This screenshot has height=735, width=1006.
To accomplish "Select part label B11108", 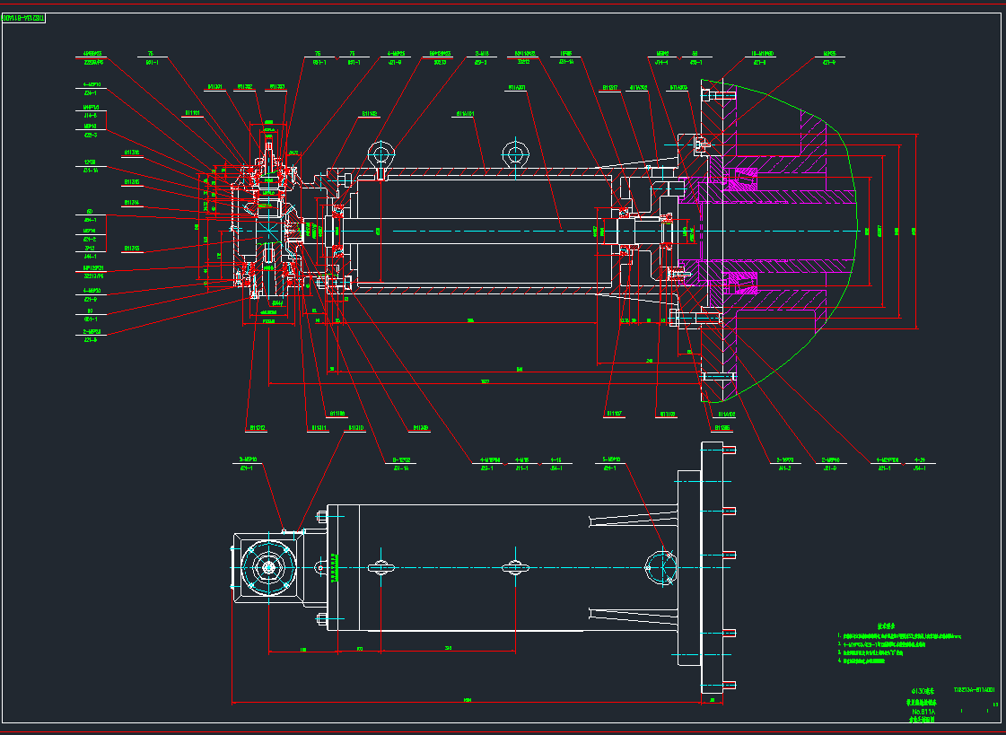I will click(337, 414).
